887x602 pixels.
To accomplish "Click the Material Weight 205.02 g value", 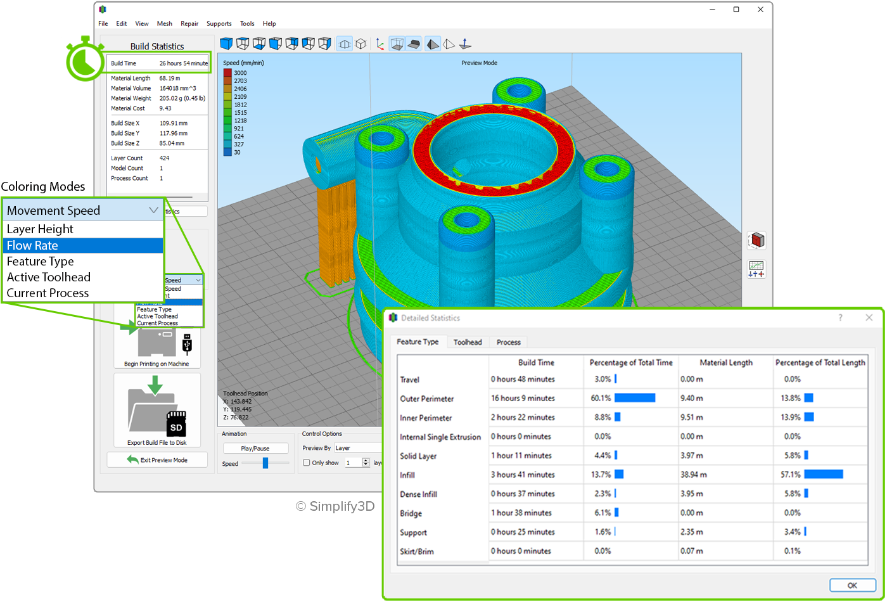I will tap(182, 98).
